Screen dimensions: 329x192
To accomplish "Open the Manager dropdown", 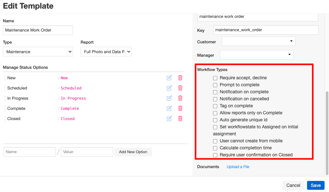I will 256,55.
